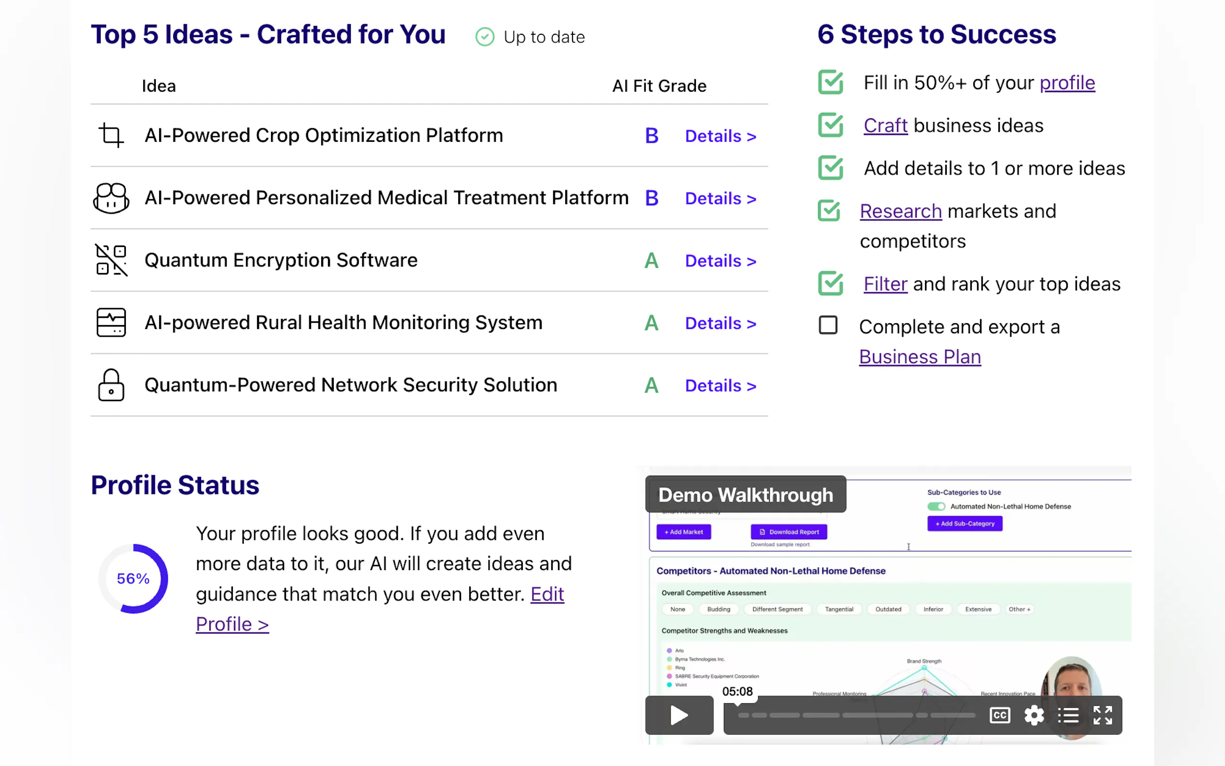1225x766 pixels.
Task: Enter fullscreen mode on the demo video
Action: click(1102, 715)
